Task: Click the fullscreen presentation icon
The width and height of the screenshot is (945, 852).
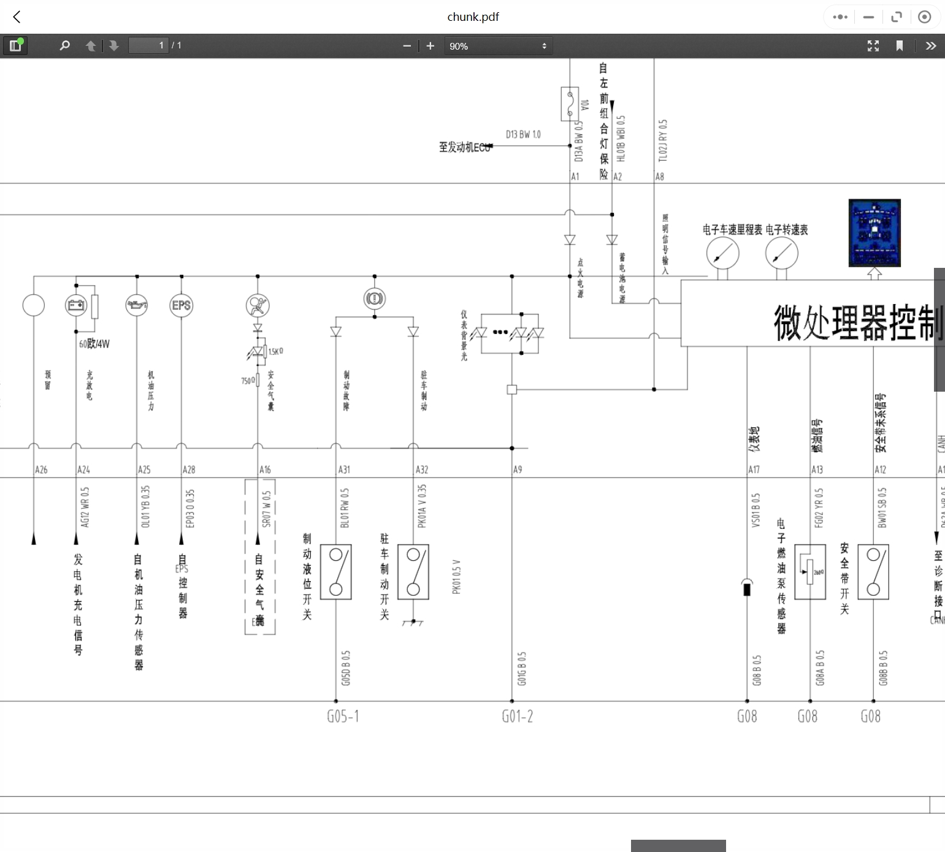Action: point(873,45)
